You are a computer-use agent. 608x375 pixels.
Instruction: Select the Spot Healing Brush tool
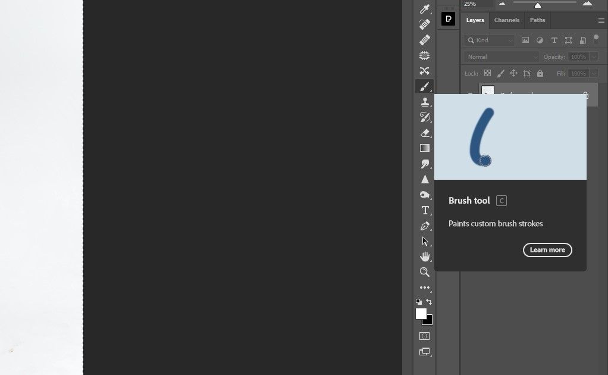pyautogui.click(x=425, y=24)
